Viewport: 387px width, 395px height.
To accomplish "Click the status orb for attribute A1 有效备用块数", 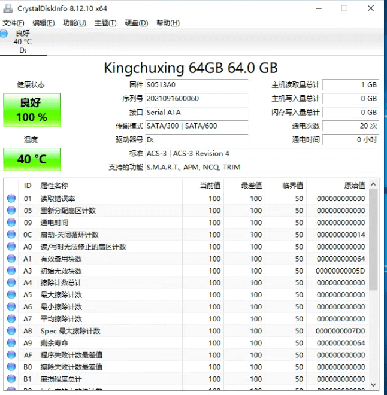I will coord(11,259).
